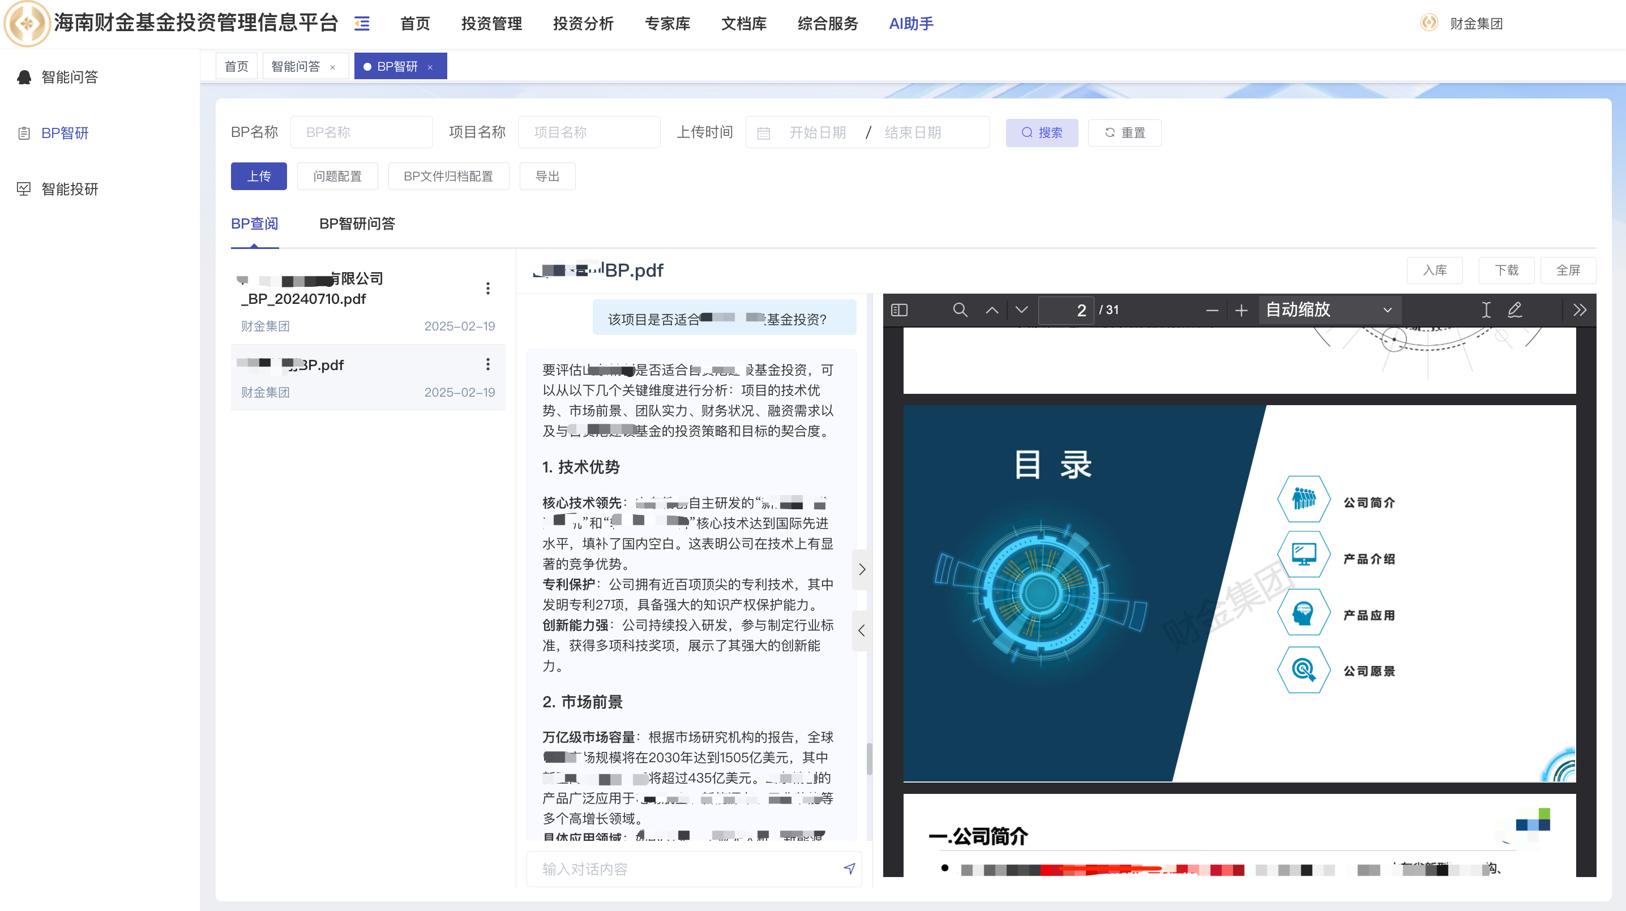
Task: Click the 下载 button
Action: click(1506, 270)
